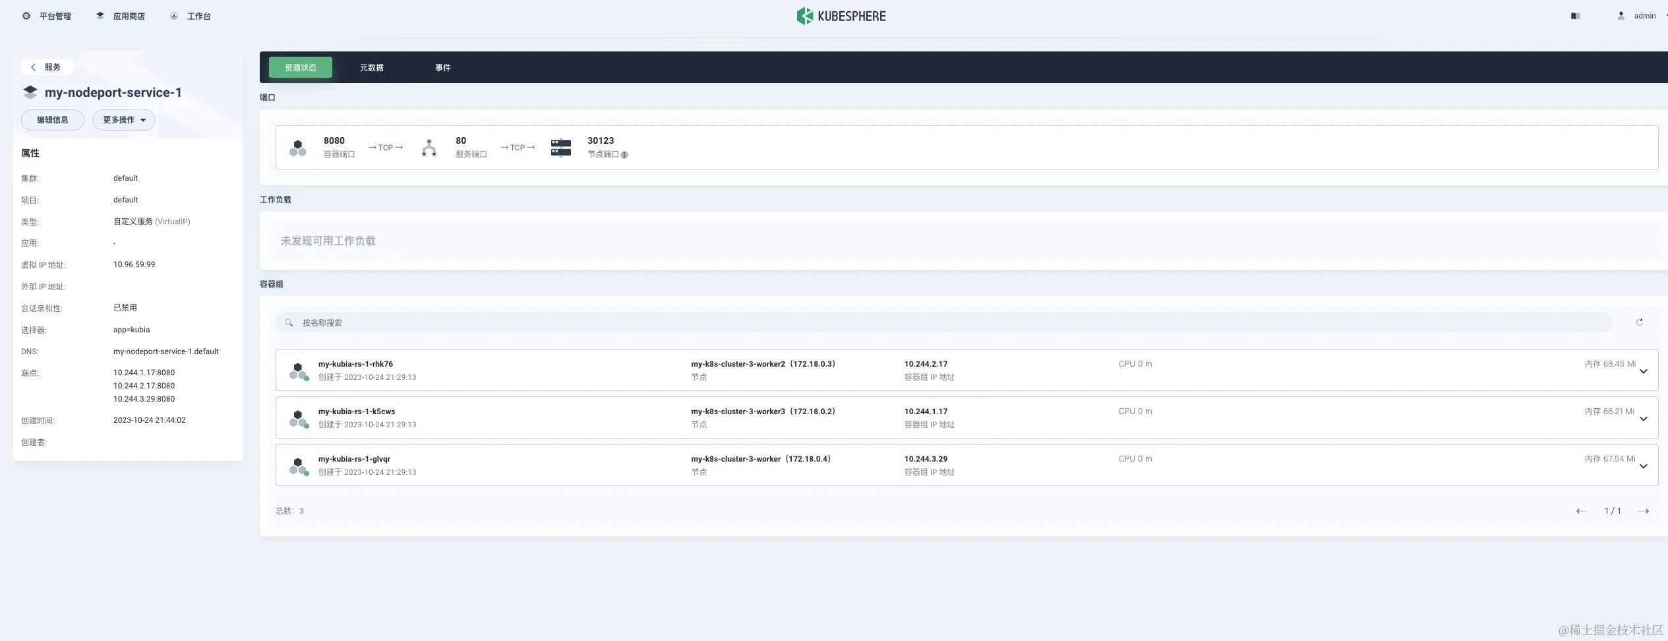Click the admin user avatar icon
The image size is (1668, 641).
point(1621,16)
